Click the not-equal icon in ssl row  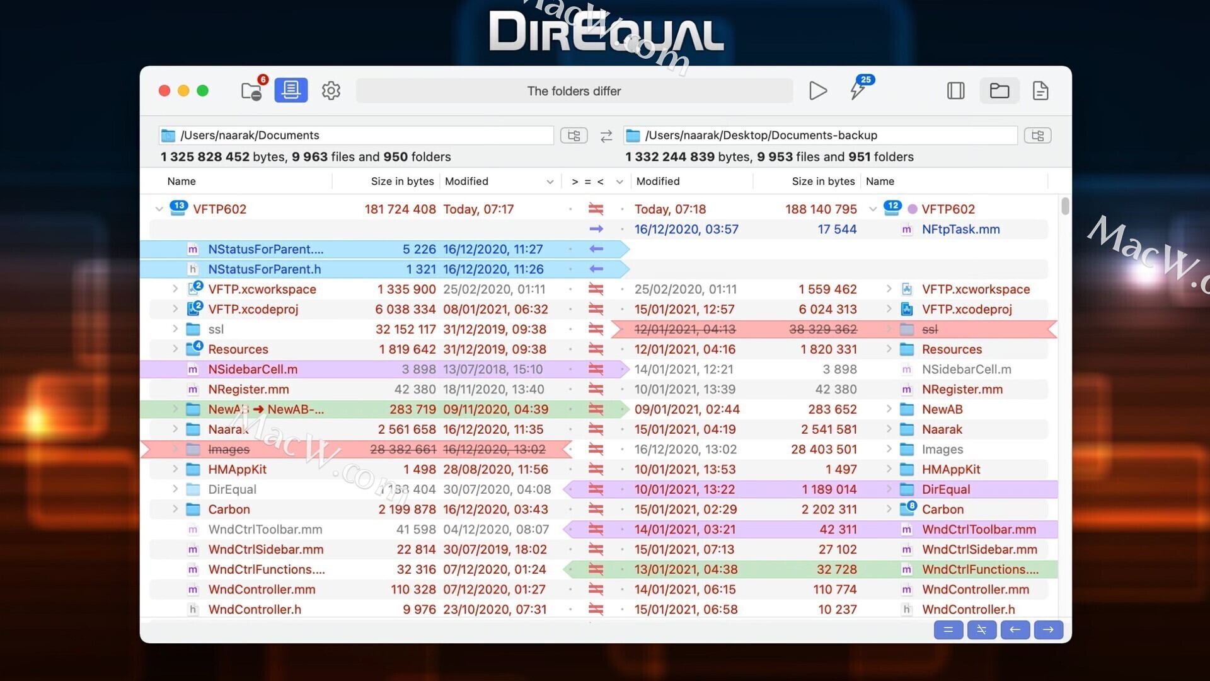(x=596, y=329)
